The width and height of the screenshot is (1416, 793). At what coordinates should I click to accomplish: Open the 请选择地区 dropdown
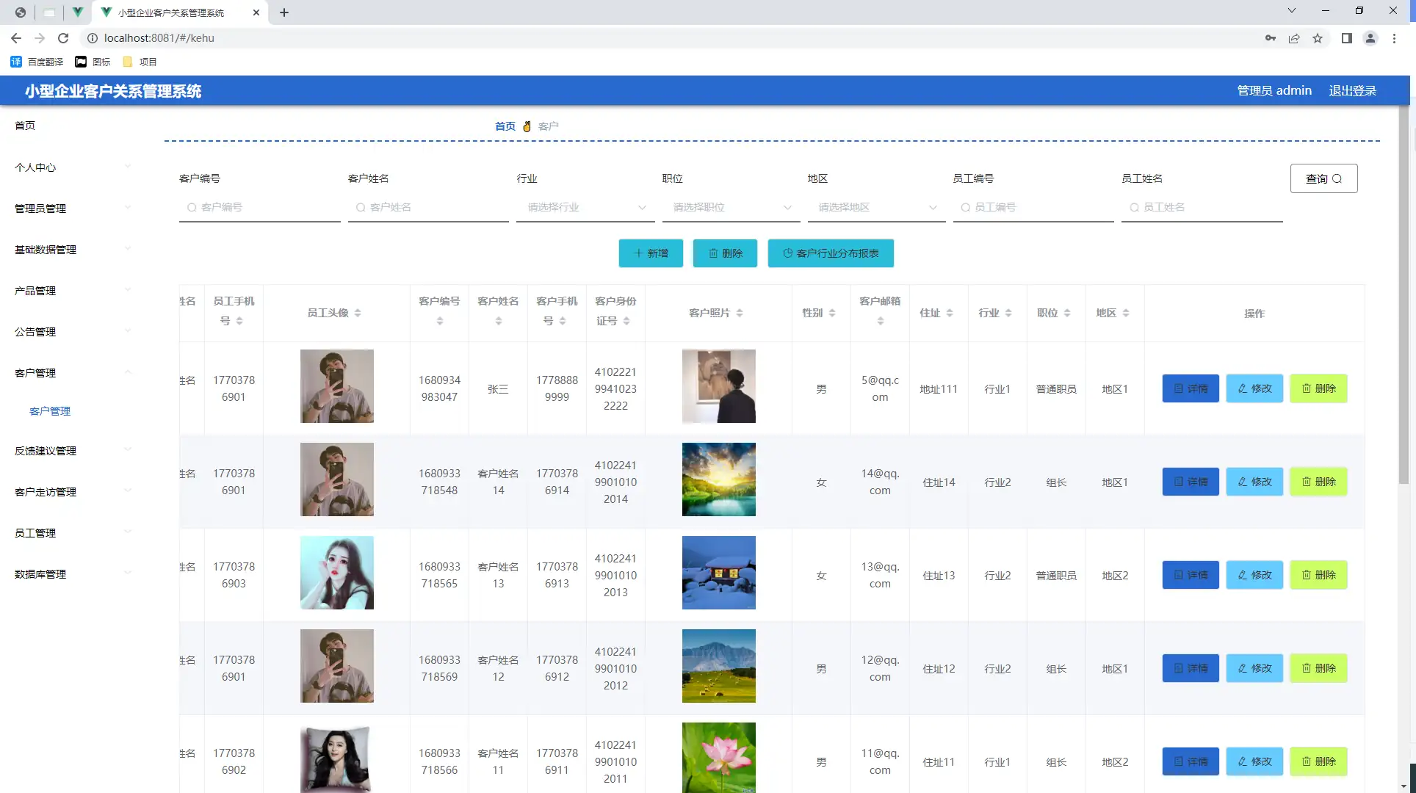(x=875, y=207)
